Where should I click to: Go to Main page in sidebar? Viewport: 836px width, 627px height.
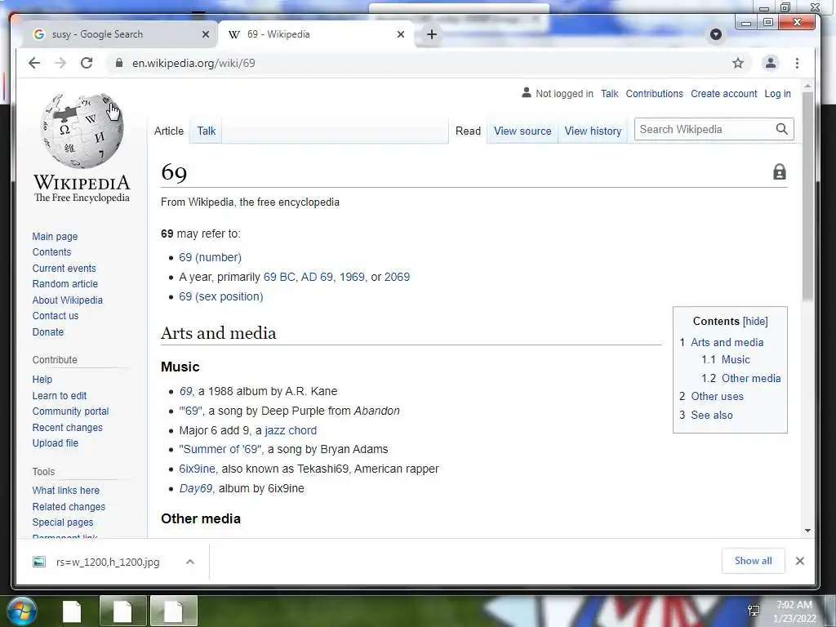55,236
